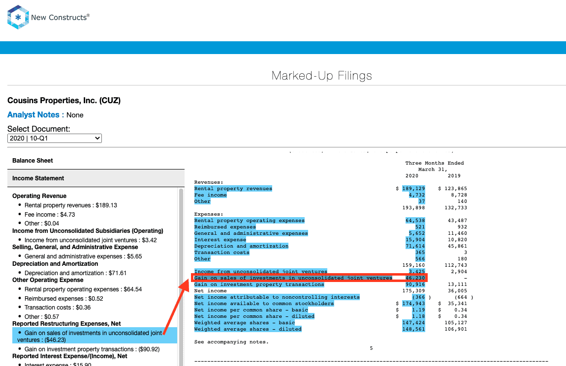Click the 189,129 value in filing
Viewport: 566px width, 366px height.
[413, 188]
